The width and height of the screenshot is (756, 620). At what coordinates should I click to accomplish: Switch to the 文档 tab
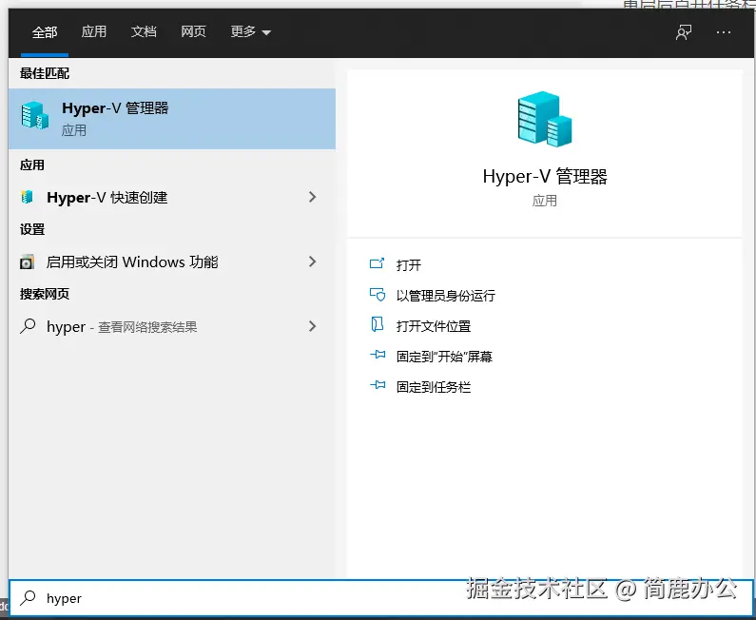(x=144, y=31)
